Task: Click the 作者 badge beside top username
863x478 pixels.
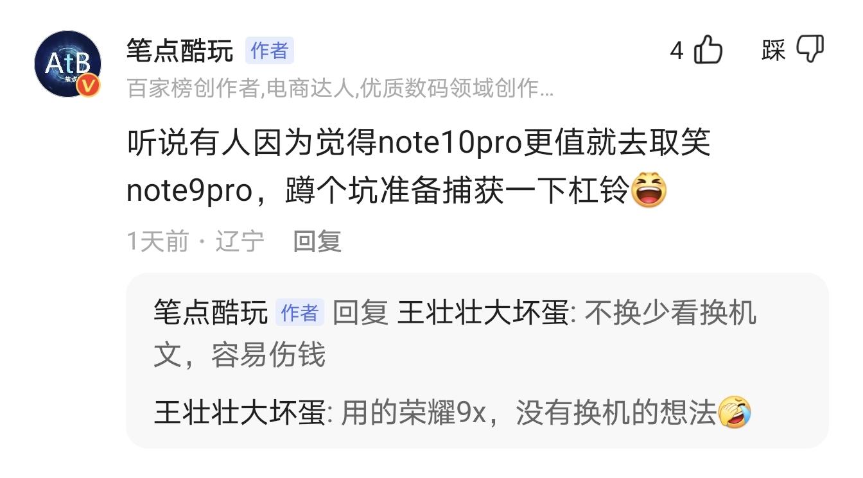Action: click(269, 51)
